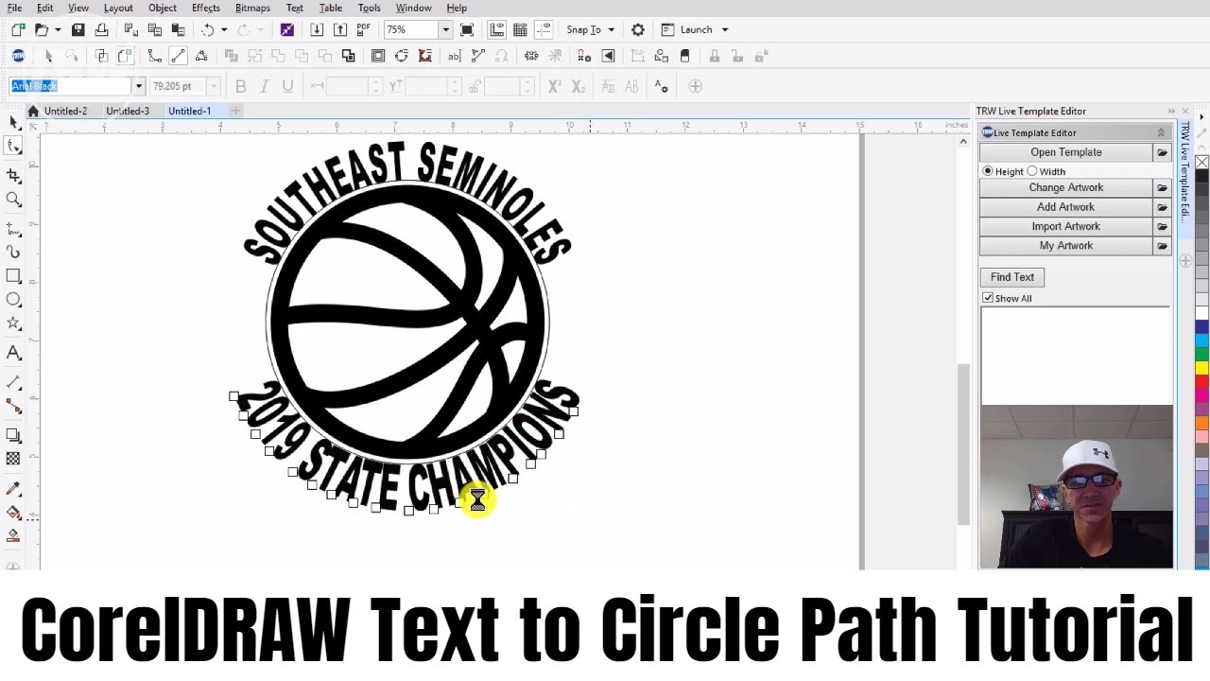Open the Object menu
This screenshot has height=681, width=1210.
click(x=163, y=8)
